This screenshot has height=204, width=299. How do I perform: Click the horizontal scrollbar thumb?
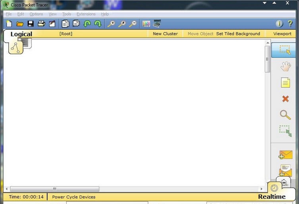(x=54, y=189)
